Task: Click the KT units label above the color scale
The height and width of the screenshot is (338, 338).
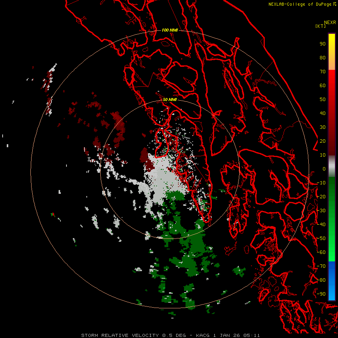Action: click(320, 26)
